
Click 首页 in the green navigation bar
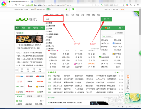coord(17,28)
